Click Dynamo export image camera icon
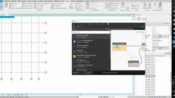175x98 pixels. pyautogui.click(x=142, y=27)
